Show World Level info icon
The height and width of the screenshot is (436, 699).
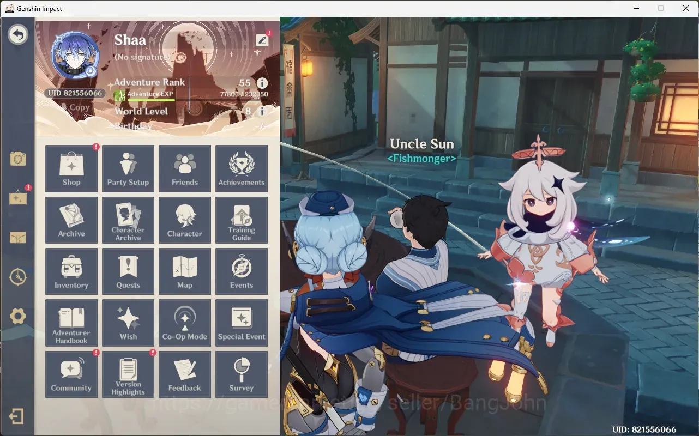(x=262, y=111)
